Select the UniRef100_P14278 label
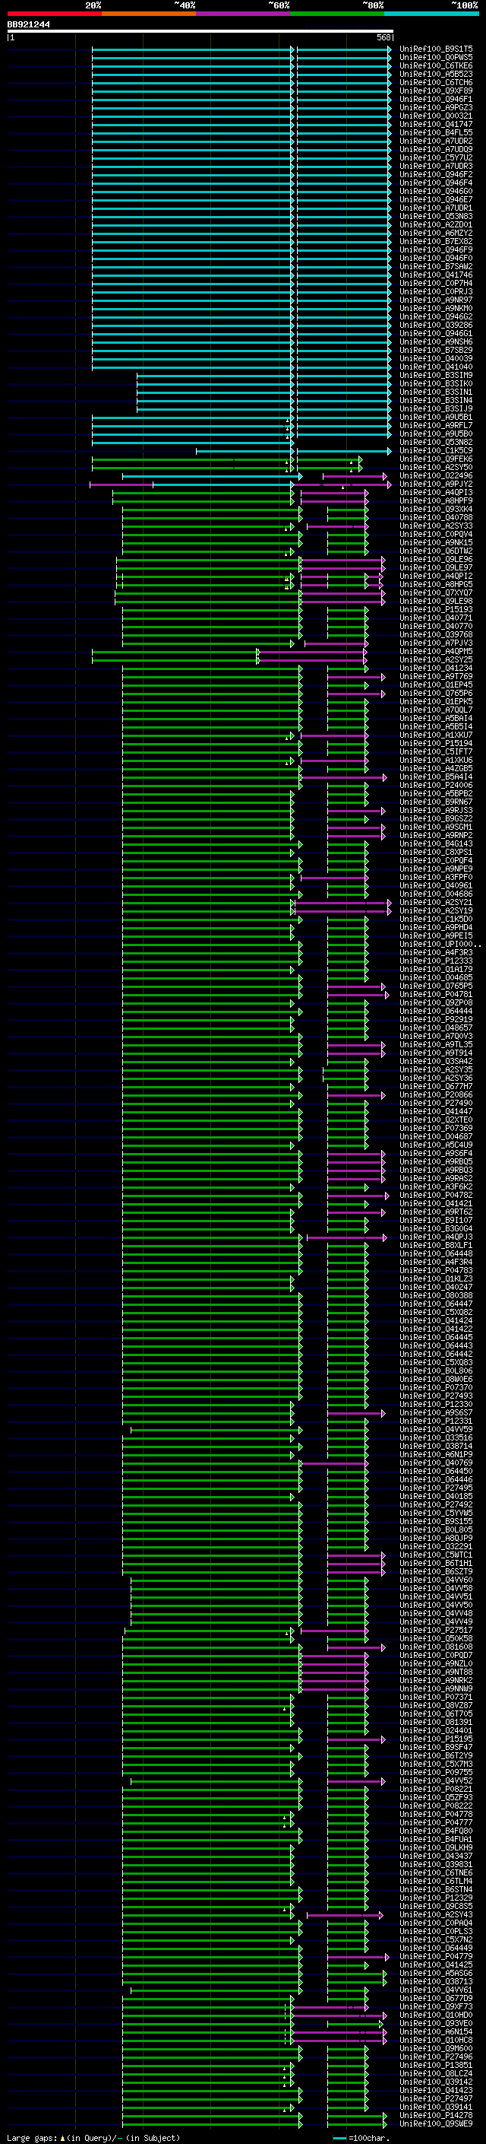The height and width of the screenshot is (2144, 486). [436, 2116]
